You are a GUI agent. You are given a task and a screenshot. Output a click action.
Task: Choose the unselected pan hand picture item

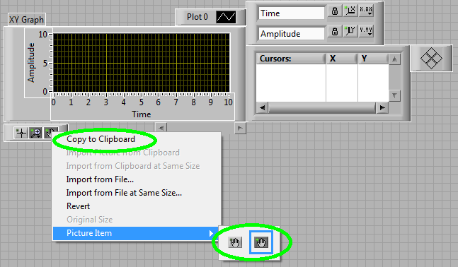click(x=235, y=242)
